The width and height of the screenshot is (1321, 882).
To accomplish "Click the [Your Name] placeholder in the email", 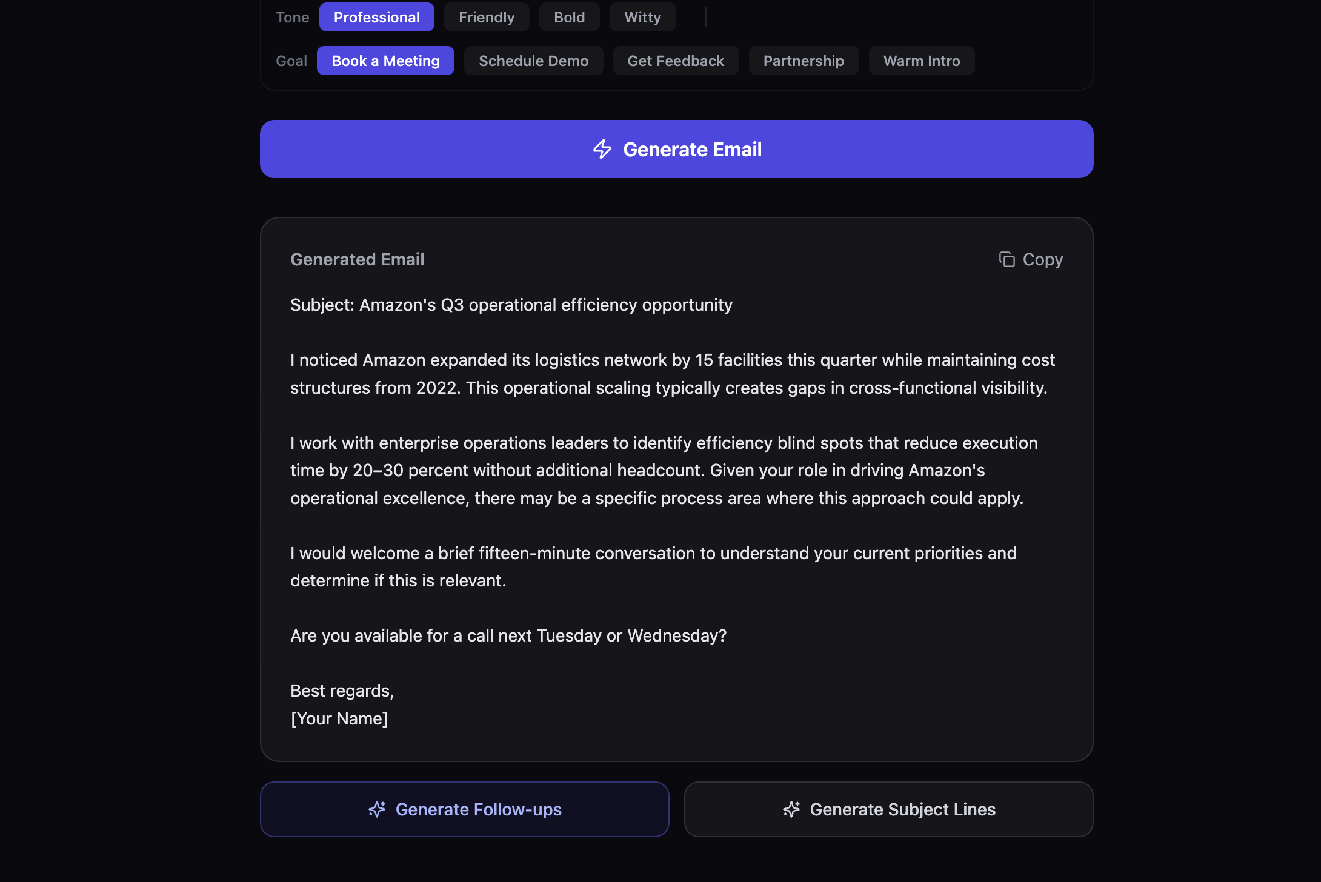I will coord(339,718).
